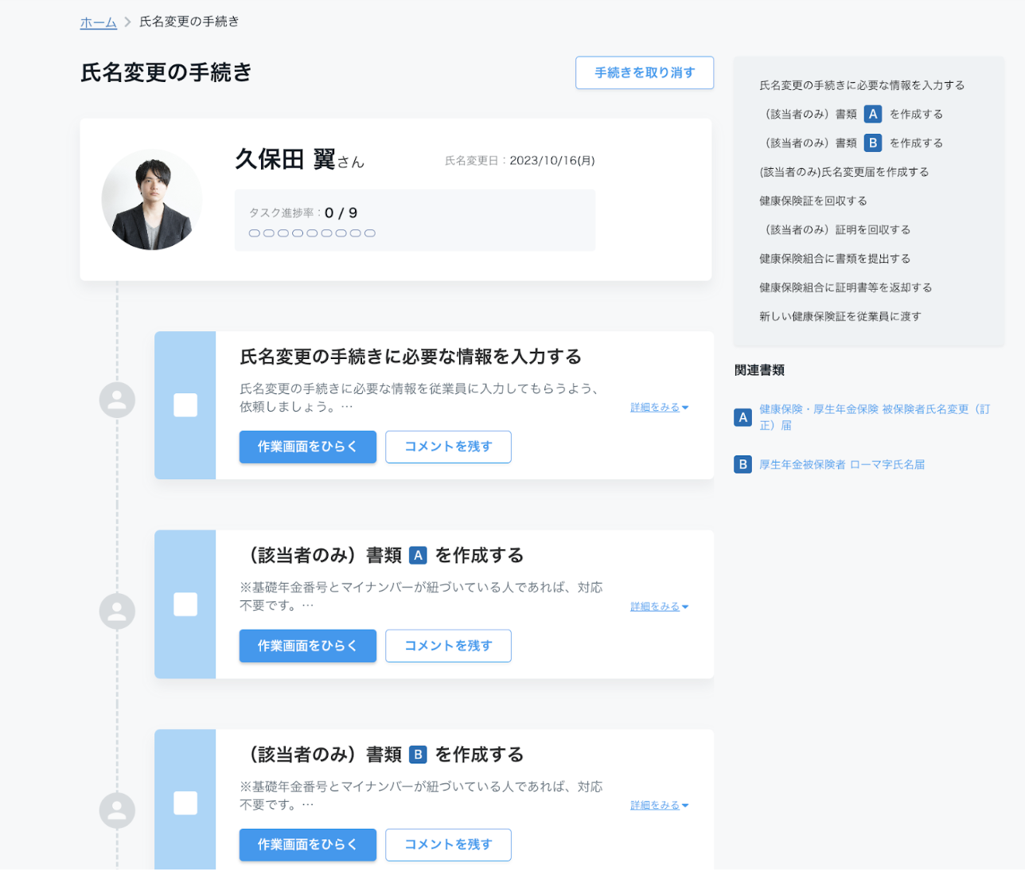The height and width of the screenshot is (871, 1025).
Task: Click the avatar icon beside 書類 B task card
Action: [x=117, y=810]
